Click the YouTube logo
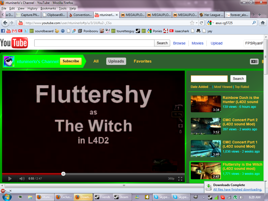Image resolution: width=268 pixels, height=201 pixels. [x=14, y=43]
